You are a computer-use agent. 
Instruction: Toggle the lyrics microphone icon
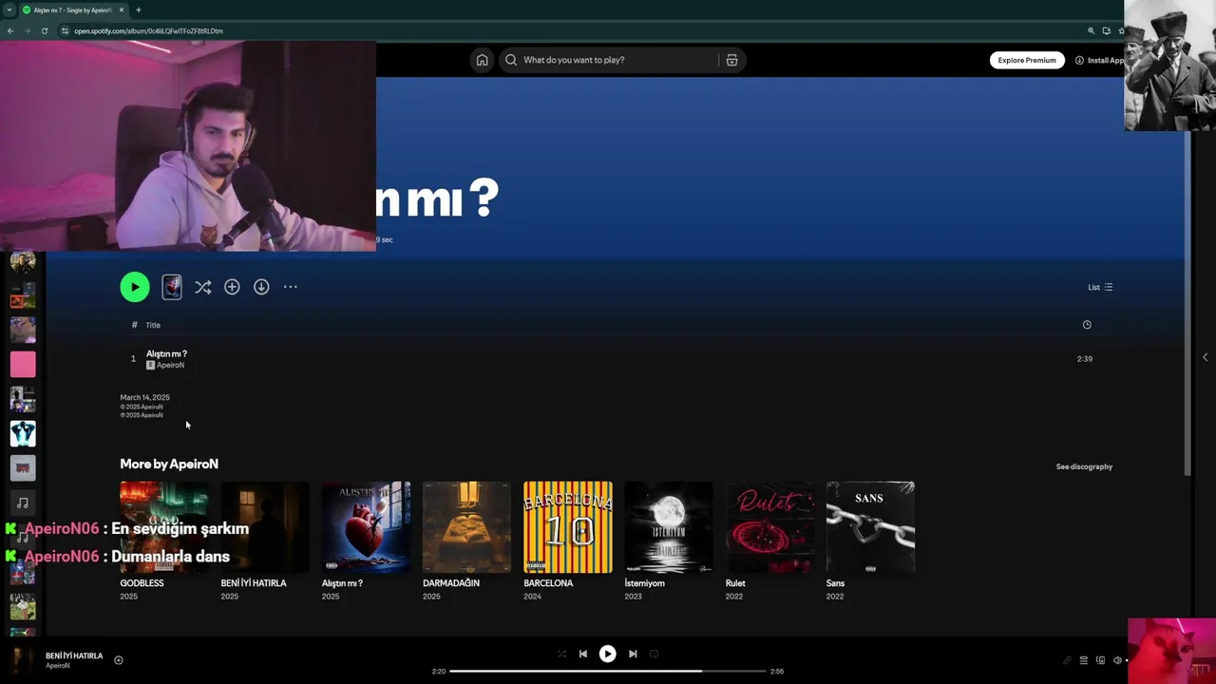1067,660
